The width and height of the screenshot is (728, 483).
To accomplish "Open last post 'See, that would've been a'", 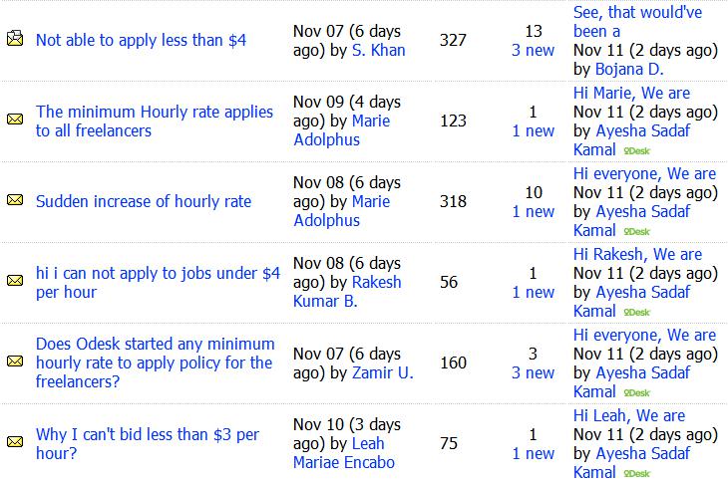I will (637, 22).
